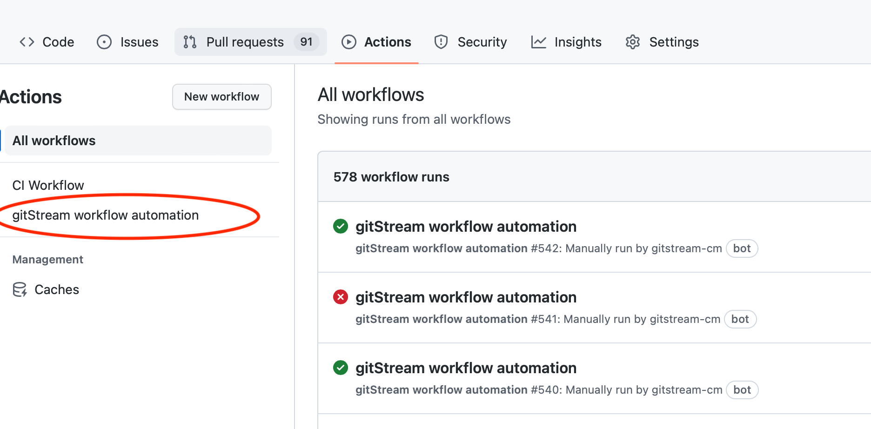Open gitStream workflow automation run #541 title

click(x=466, y=297)
